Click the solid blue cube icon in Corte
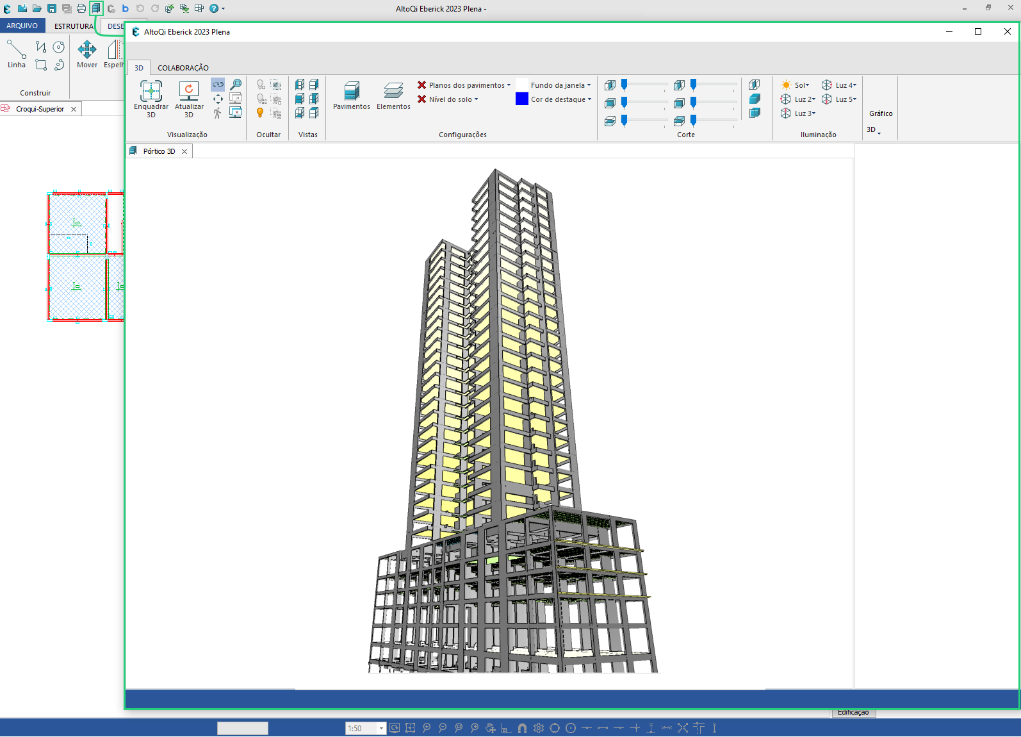 (755, 99)
